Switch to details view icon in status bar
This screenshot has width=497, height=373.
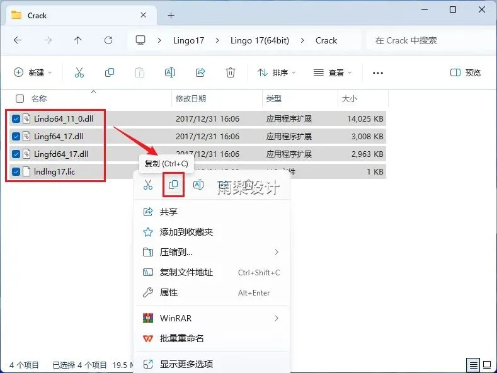pyautogui.click(x=473, y=365)
